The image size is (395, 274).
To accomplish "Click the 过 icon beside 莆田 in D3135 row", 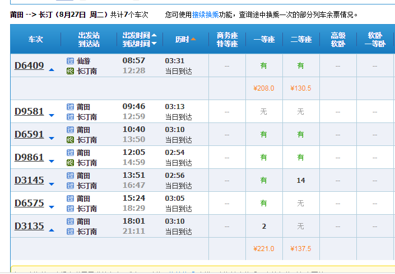I will pyautogui.click(x=70, y=221).
